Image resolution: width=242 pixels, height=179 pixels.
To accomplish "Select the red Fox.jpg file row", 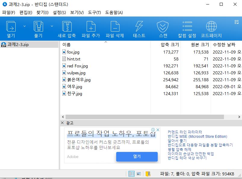I will point(151,66).
